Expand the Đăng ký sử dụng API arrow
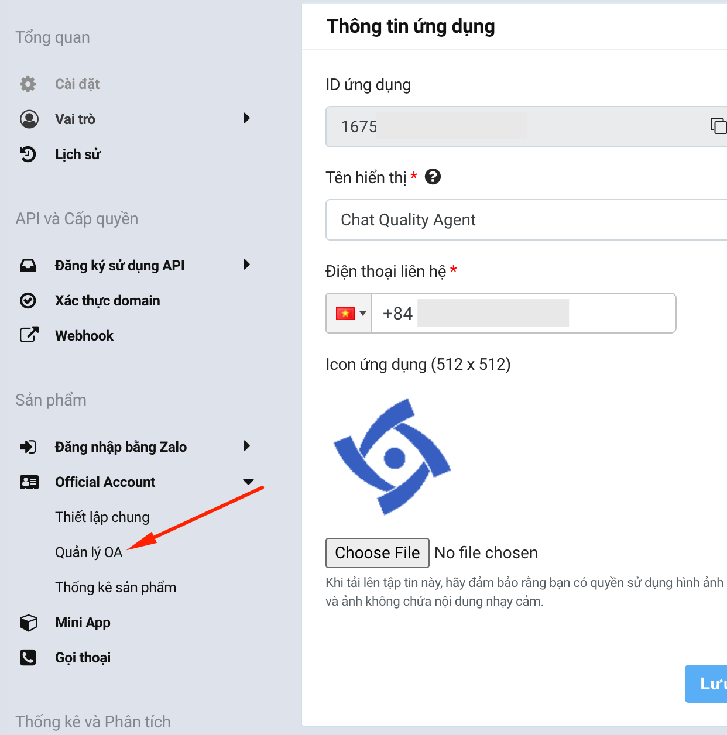Screen dimensions: 727x735 point(246,265)
